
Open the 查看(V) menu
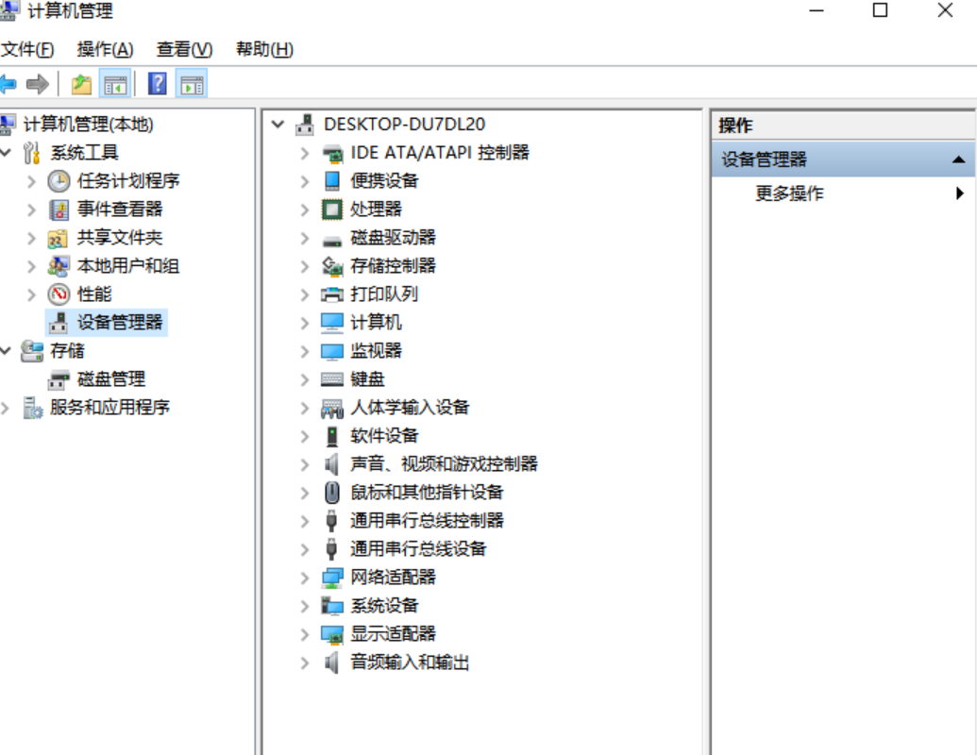[x=184, y=49]
